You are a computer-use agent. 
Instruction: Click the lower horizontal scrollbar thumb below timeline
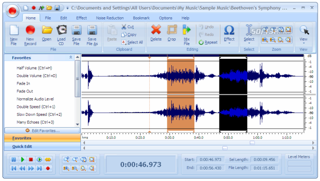click(225, 148)
